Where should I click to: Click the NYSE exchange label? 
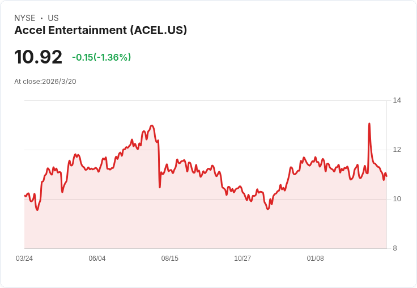tap(25, 18)
